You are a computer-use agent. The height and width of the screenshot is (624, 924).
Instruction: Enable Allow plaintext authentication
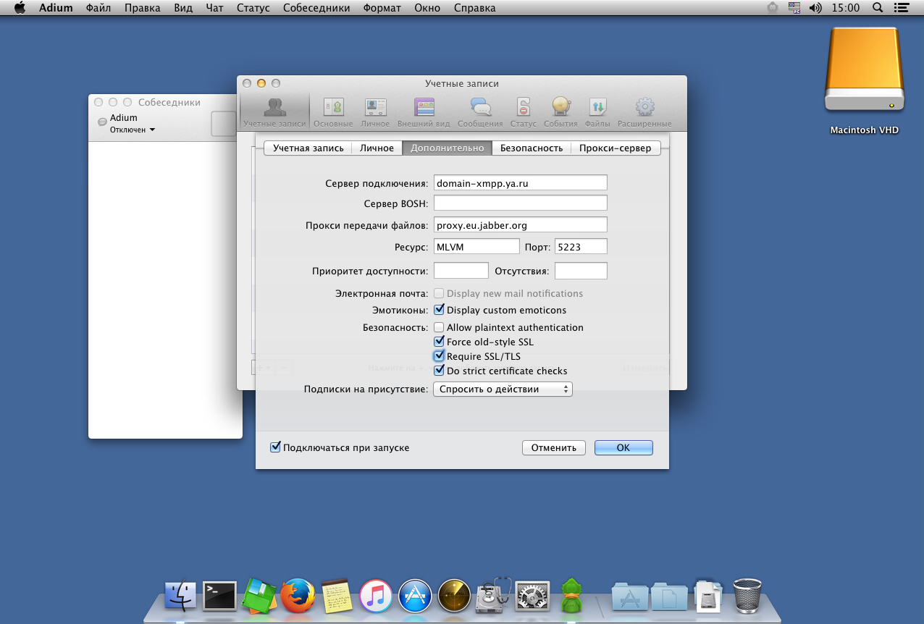pyautogui.click(x=439, y=327)
